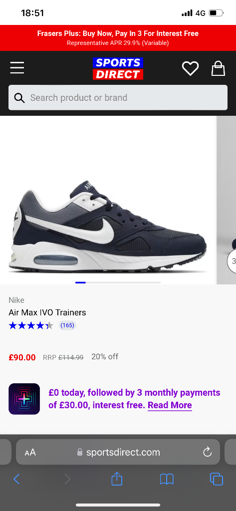Tap the image carousel progress indicator
The width and height of the screenshot is (236, 511).
[118, 282]
